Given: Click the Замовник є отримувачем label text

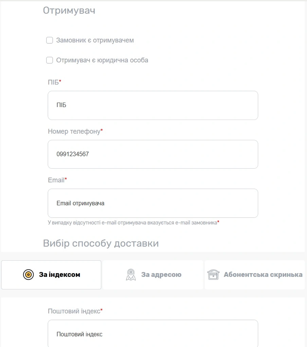Looking at the screenshot, I should pyautogui.click(x=95, y=40).
